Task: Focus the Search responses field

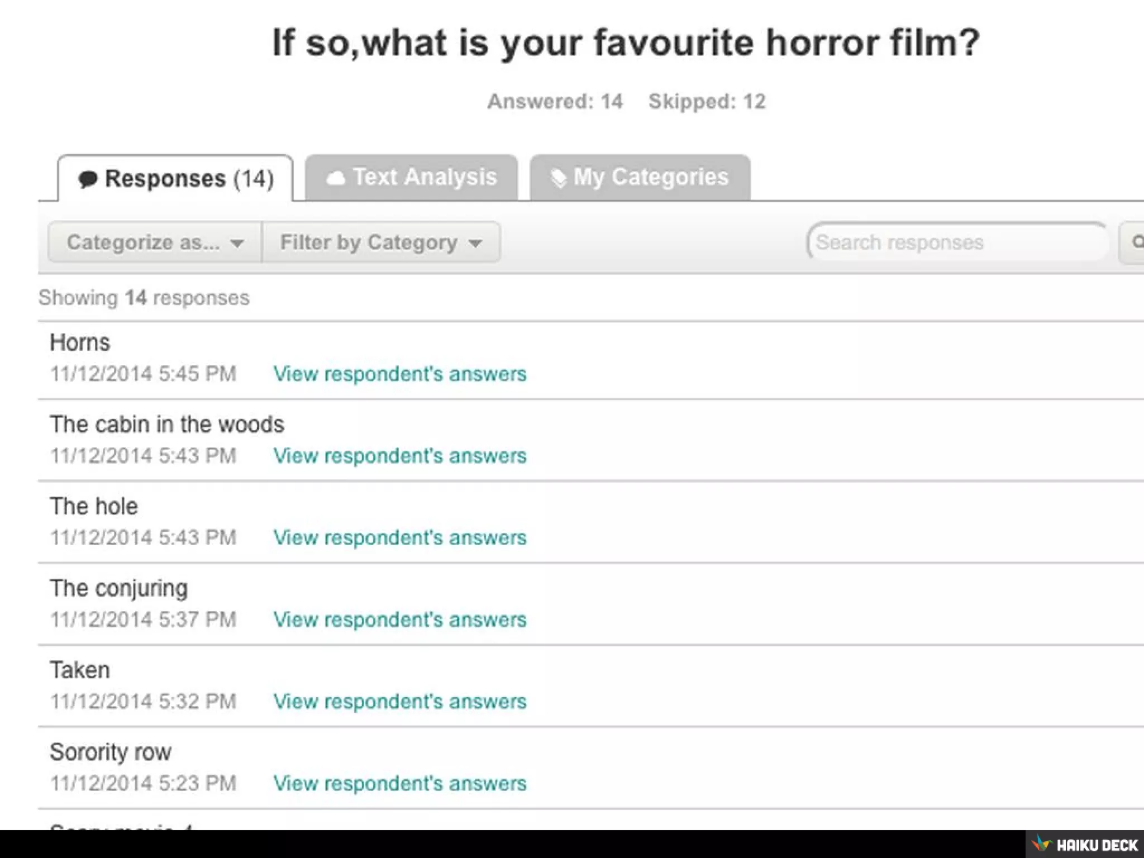Action: (x=955, y=242)
